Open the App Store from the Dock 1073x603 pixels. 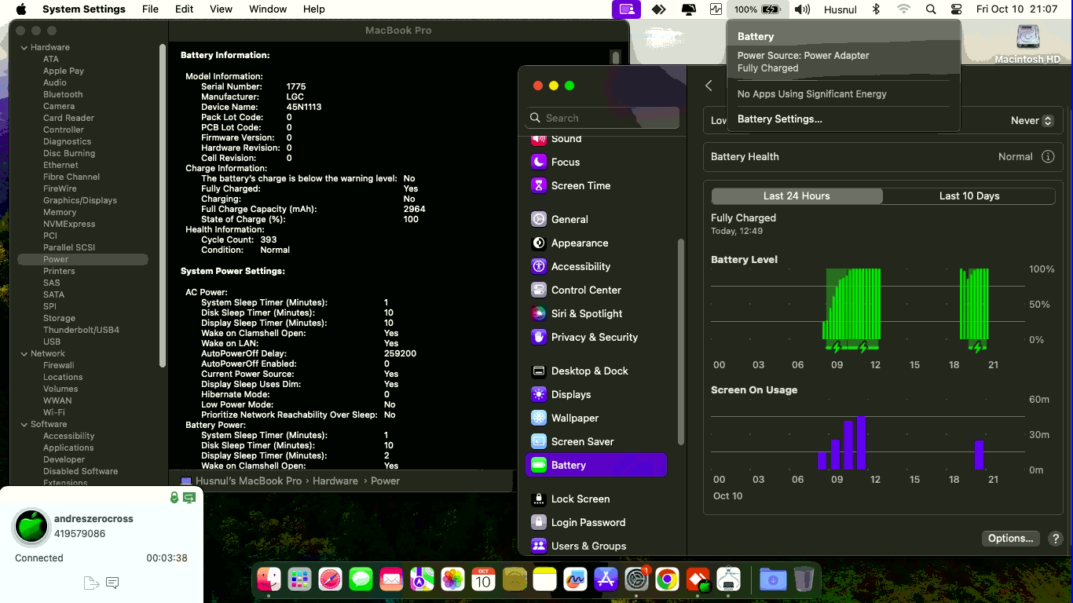606,579
